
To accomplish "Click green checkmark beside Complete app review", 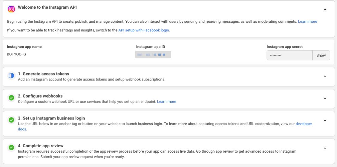I will click(x=11, y=148).
